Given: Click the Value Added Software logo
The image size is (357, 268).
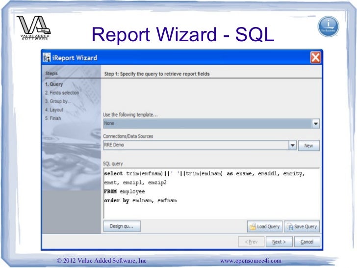Looking at the screenshot, I should click(x=34, y=28).
